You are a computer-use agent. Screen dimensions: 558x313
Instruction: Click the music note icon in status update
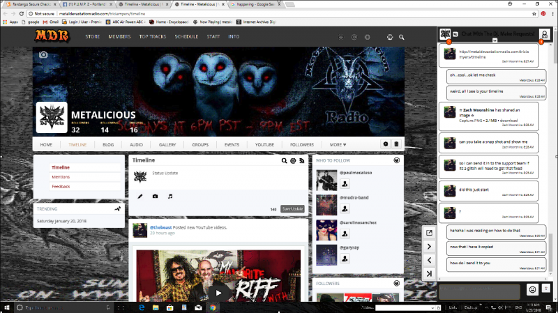click(170, 197)
